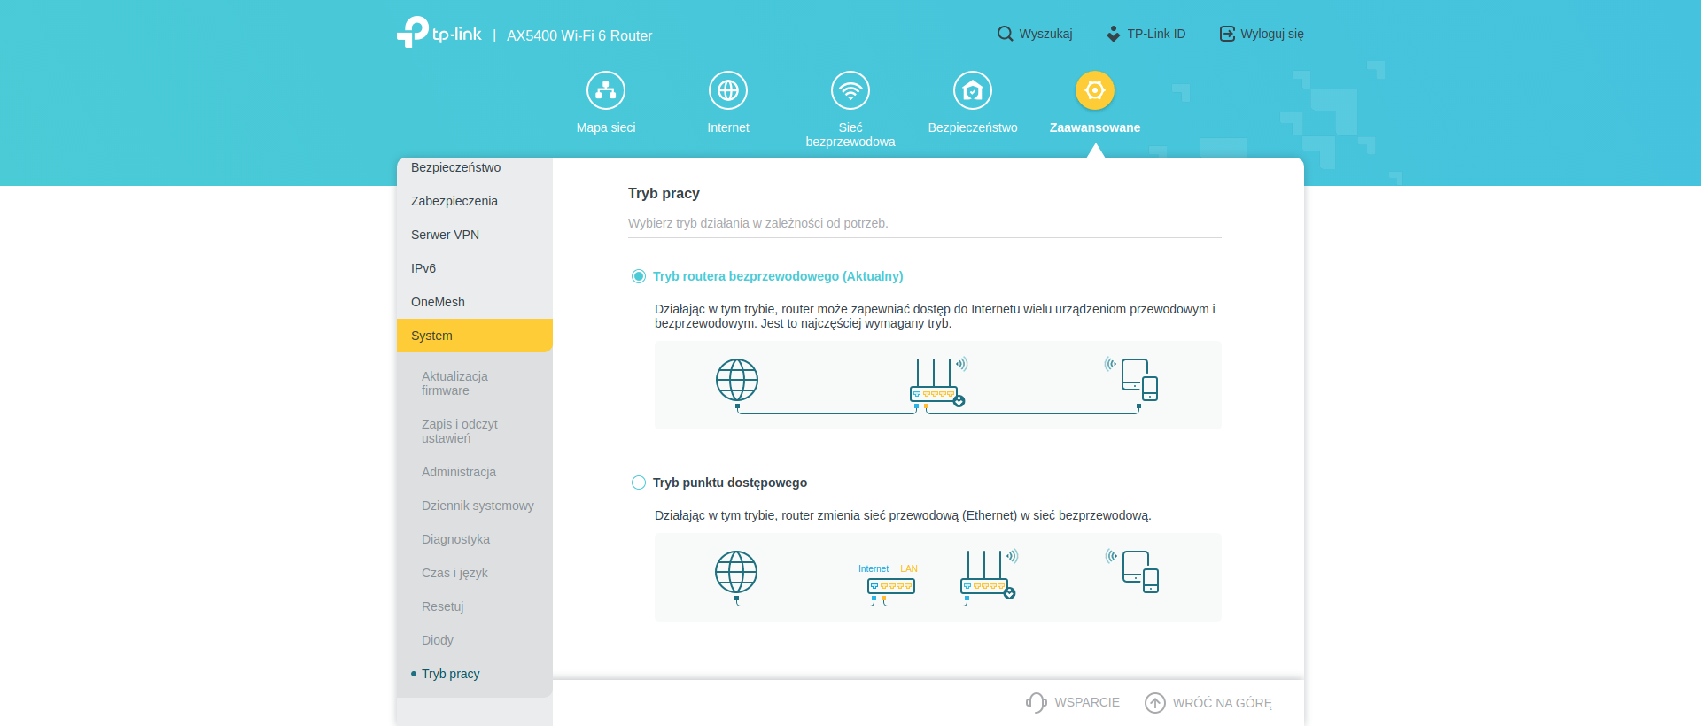Open Aktualizacja firmware submenu item

[454, 383]
